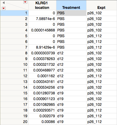Click the d12 Treatment cell in row 11

(71, 70)
